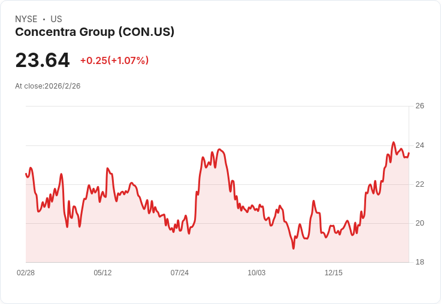Screen dimensions: 441x304
Task: Click the right end of the price line
Action: coord(409,153)
